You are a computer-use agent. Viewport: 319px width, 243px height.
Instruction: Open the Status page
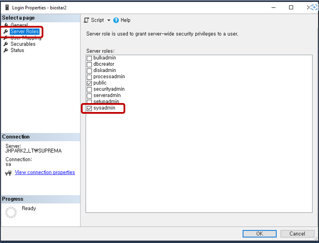point(17,50)
